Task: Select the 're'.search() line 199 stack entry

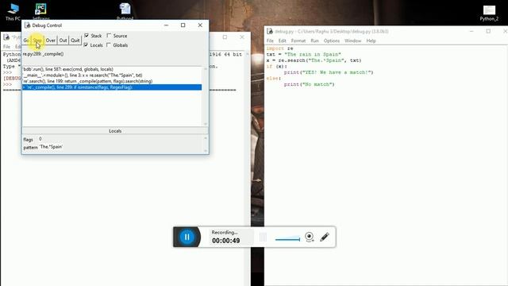Action: (112, 81)
